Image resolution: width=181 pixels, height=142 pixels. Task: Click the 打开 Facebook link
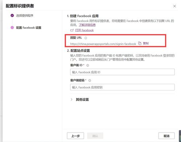tap(85, 30)
